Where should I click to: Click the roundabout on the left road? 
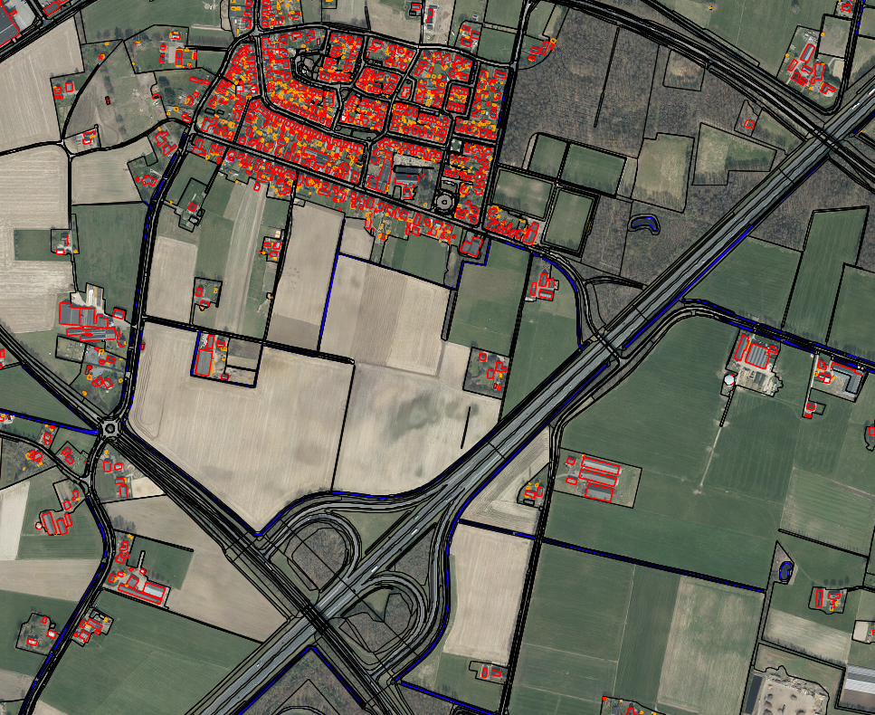pyautogui.click(x=110, y=428)
